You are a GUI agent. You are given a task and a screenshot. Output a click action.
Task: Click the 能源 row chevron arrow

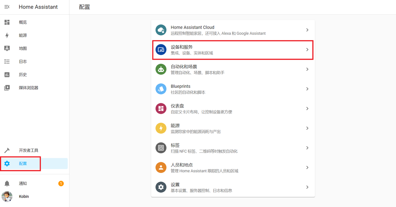coord(307,128)
